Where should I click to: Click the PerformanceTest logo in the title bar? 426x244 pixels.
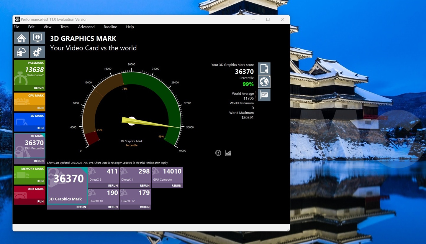[x=17, y=19]
